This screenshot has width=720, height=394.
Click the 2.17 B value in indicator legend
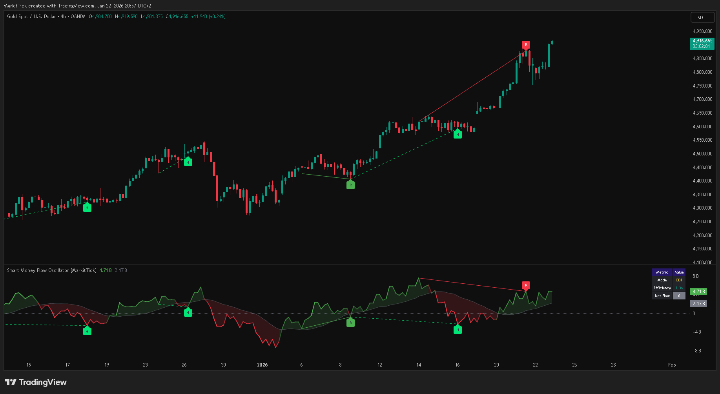coord(121,270)
